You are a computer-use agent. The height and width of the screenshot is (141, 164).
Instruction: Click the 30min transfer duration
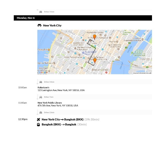click(82, 125)
